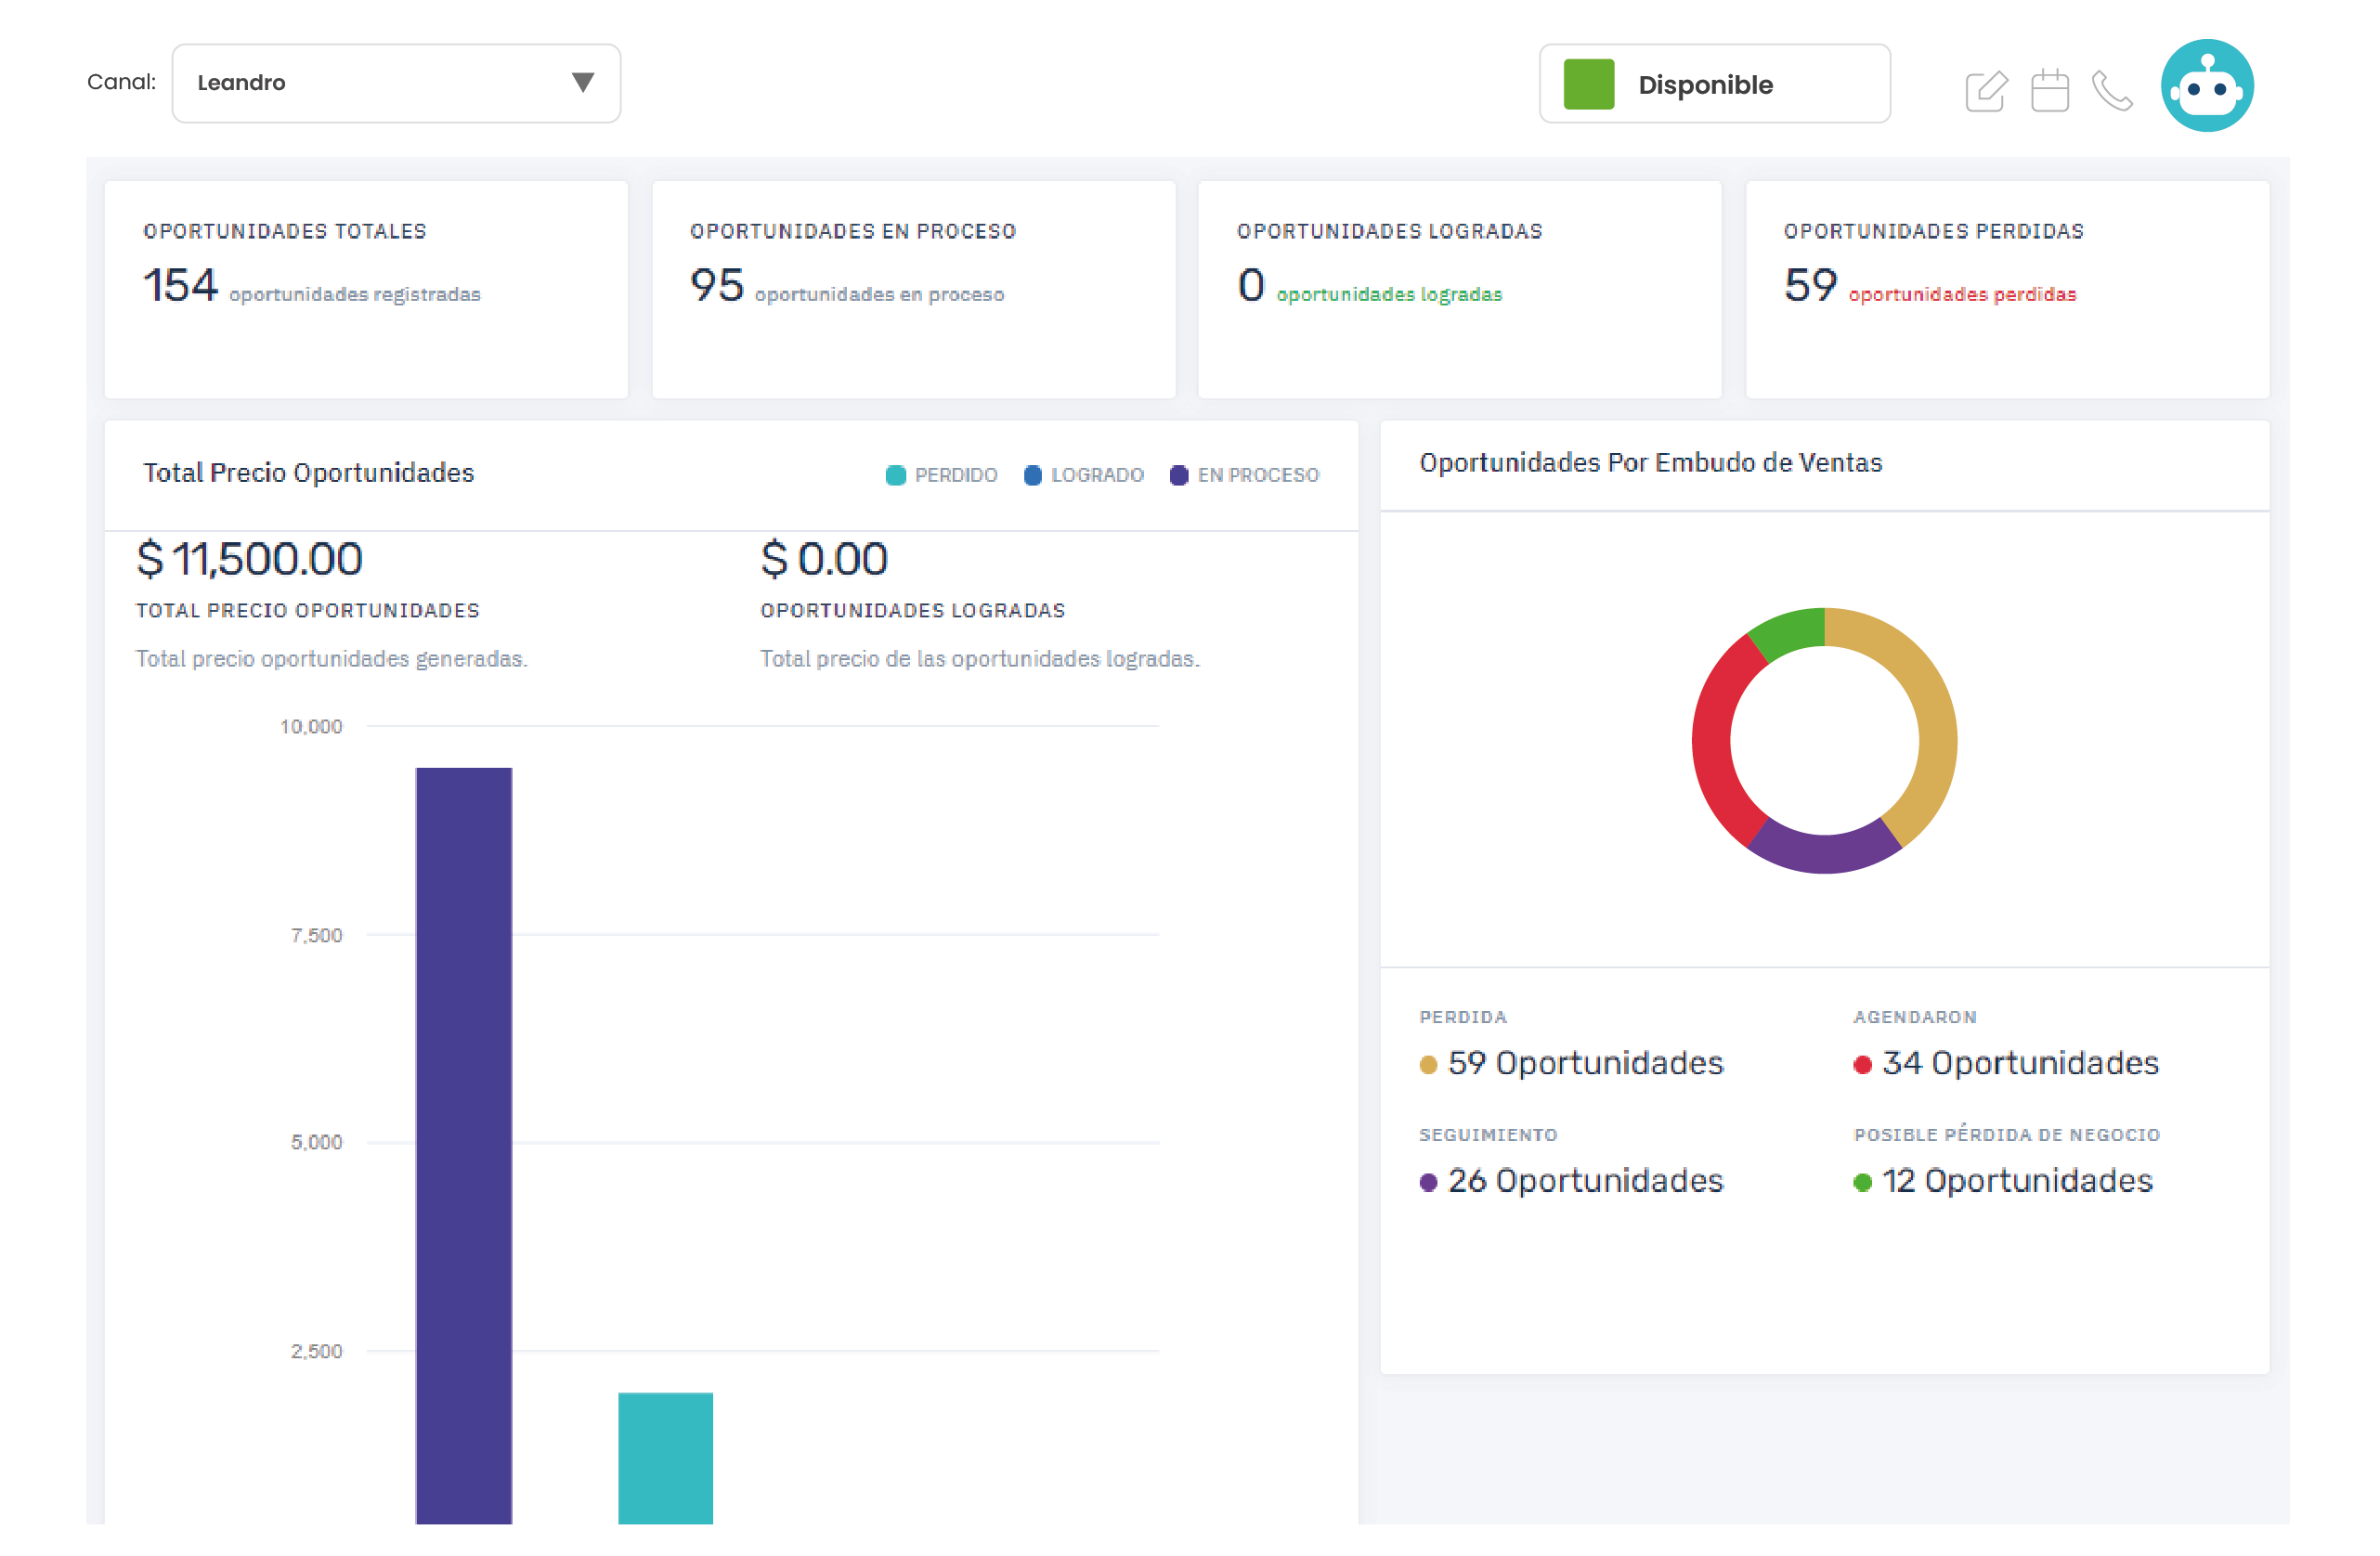2380x1556 pixels.
Task: Click the AGENDARON funnel label
Action: click(x=1915, y=1017)
